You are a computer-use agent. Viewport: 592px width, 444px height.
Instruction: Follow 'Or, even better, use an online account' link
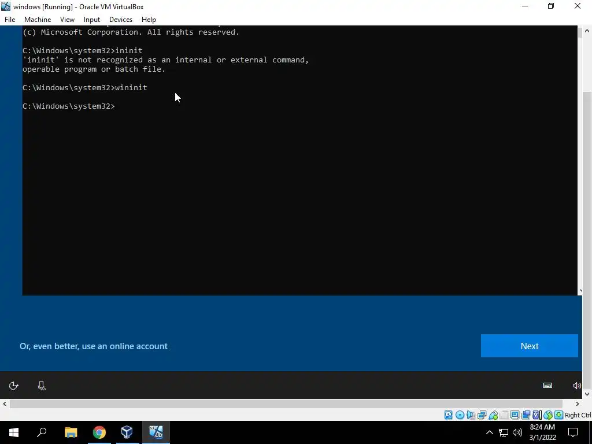(93, 346)
